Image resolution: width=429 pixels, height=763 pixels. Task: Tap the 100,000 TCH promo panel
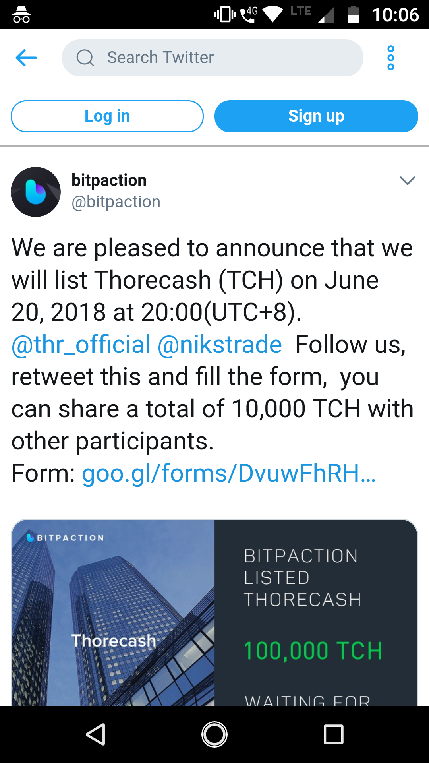316,613
